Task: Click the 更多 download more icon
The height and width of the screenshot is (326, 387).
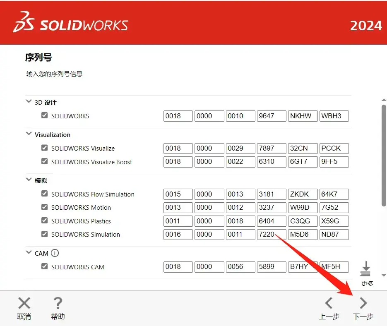Action: (x=365, y=269)
